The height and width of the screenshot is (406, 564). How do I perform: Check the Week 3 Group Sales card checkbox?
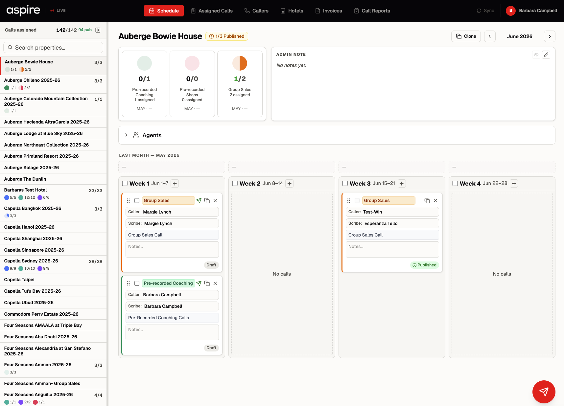(x=357, y=201)
